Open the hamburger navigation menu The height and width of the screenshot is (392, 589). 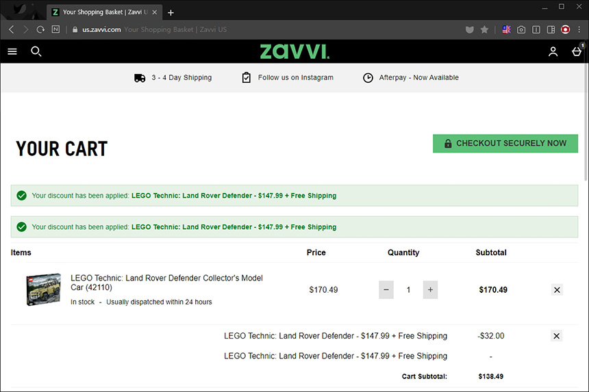pos(12,51)
